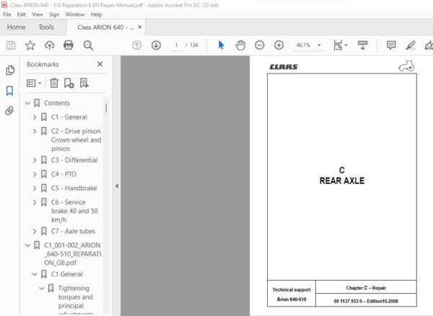Delete selected bookmark with trash icon

(x=54, y=83)
